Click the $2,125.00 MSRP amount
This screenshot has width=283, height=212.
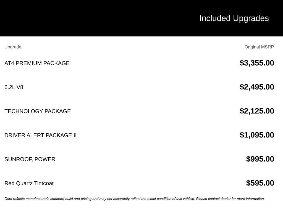pyautogui.click(x=257, y=111)
